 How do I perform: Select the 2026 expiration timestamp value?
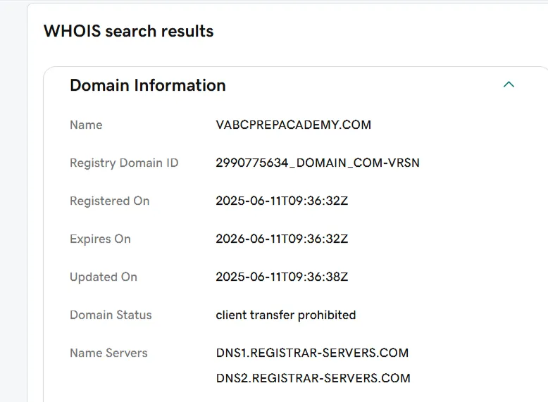(282, 239)
